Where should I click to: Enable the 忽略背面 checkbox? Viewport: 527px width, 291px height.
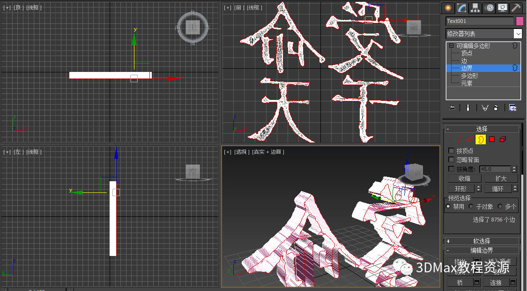pyautogui.click(x=452, y=160)
